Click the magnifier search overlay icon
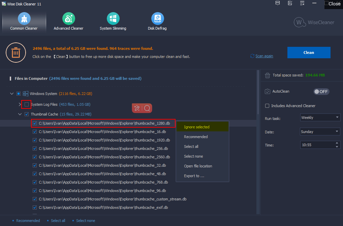 click(147, 108)
